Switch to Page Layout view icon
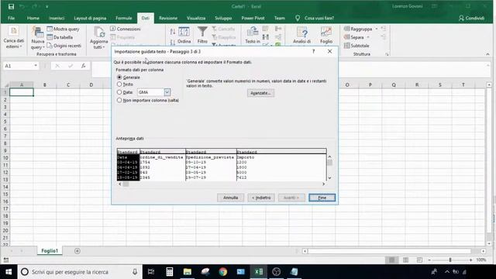 click(x=405, y=260)
